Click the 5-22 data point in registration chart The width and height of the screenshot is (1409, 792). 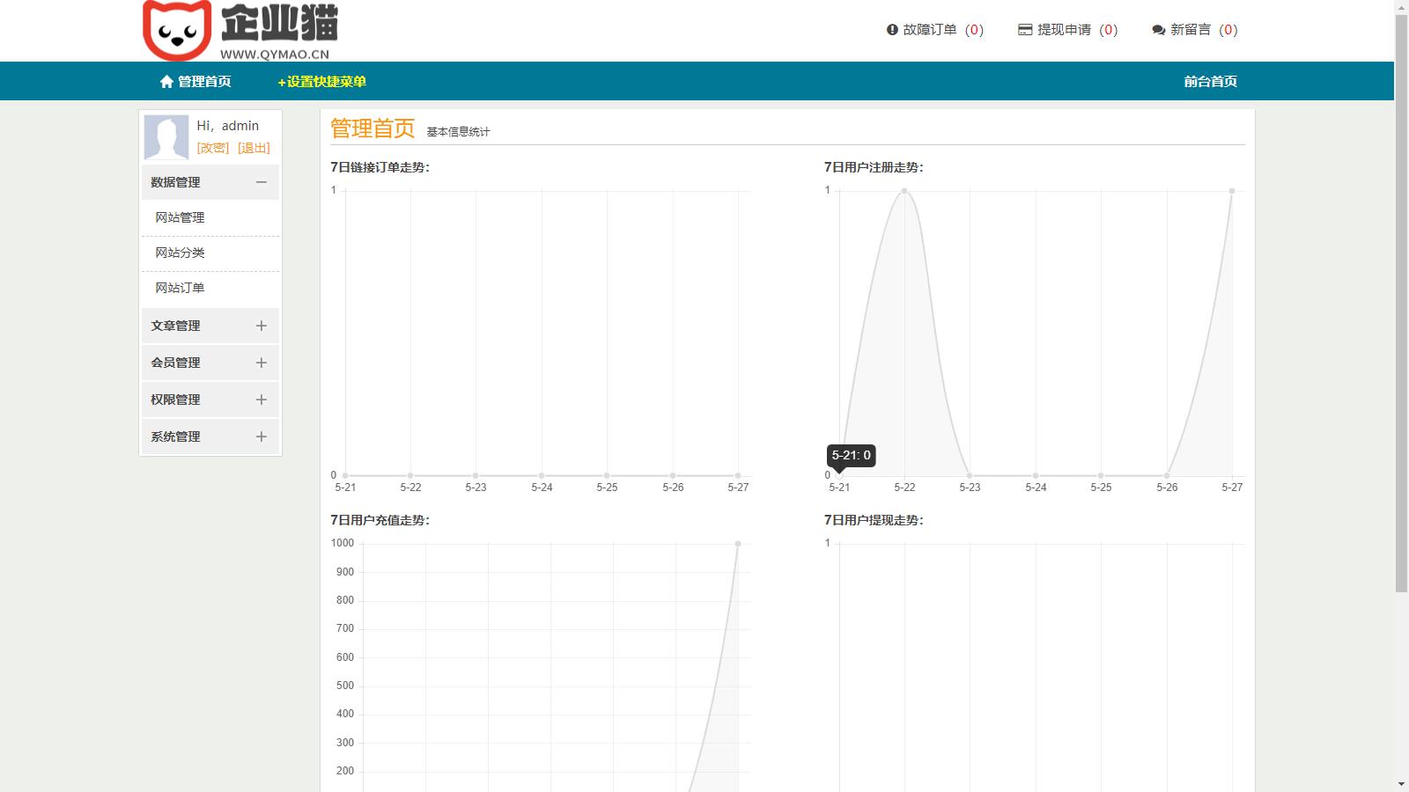[x=904, y=191]
